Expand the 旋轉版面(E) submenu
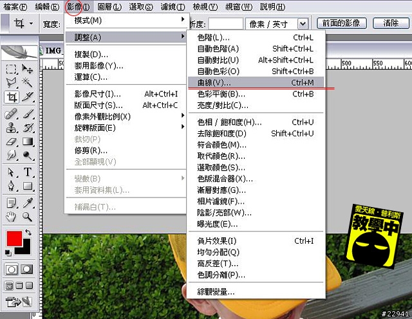 pyautogui.click(x=126, y=127)
